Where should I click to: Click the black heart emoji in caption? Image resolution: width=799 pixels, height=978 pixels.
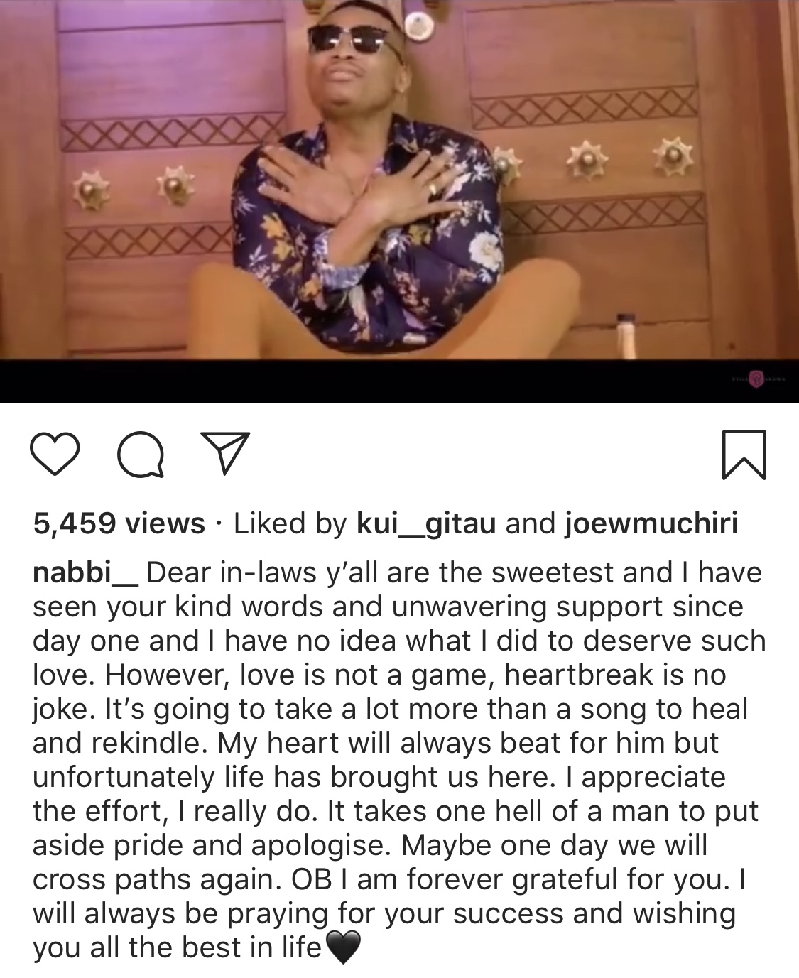pyautogui.click(x=343, y=948)
